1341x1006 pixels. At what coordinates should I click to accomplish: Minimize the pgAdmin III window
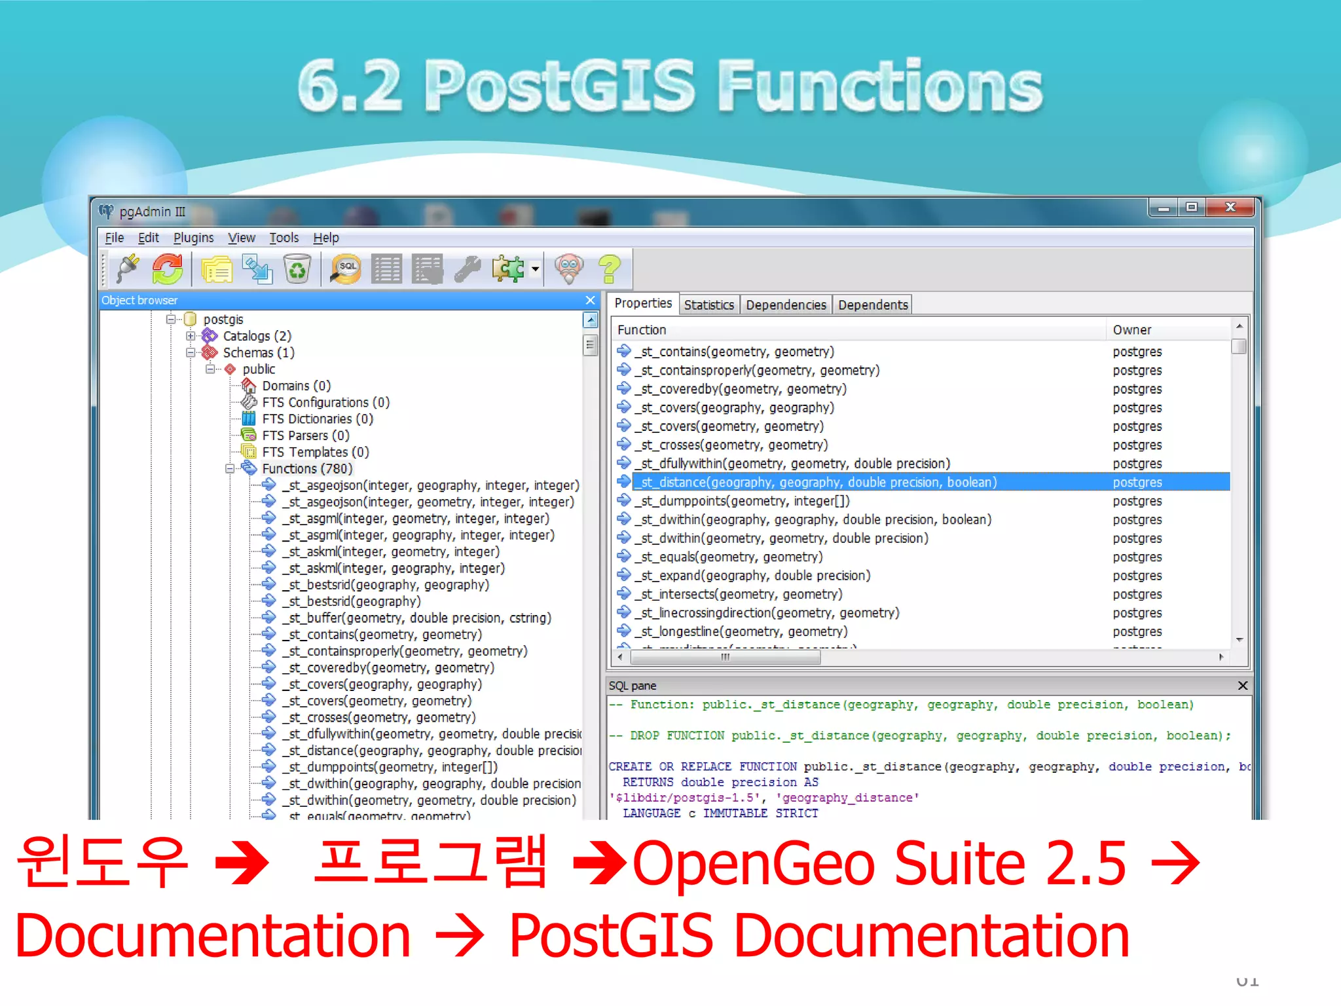click(1164, 208)
